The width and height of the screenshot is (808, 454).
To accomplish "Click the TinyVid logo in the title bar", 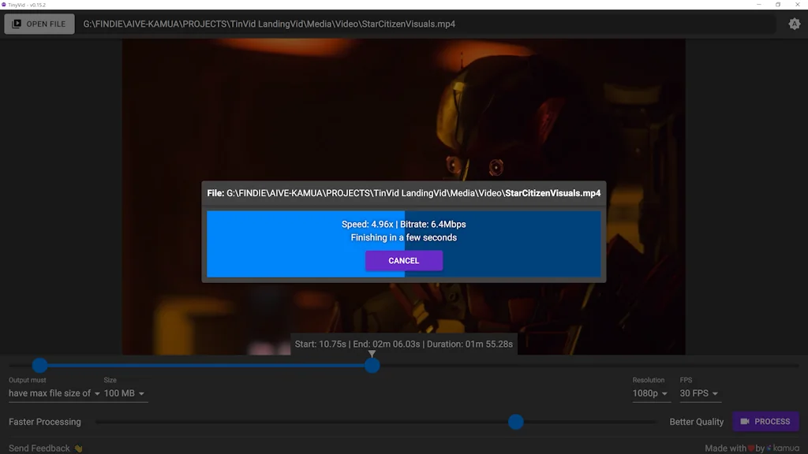I will [6, 4].
